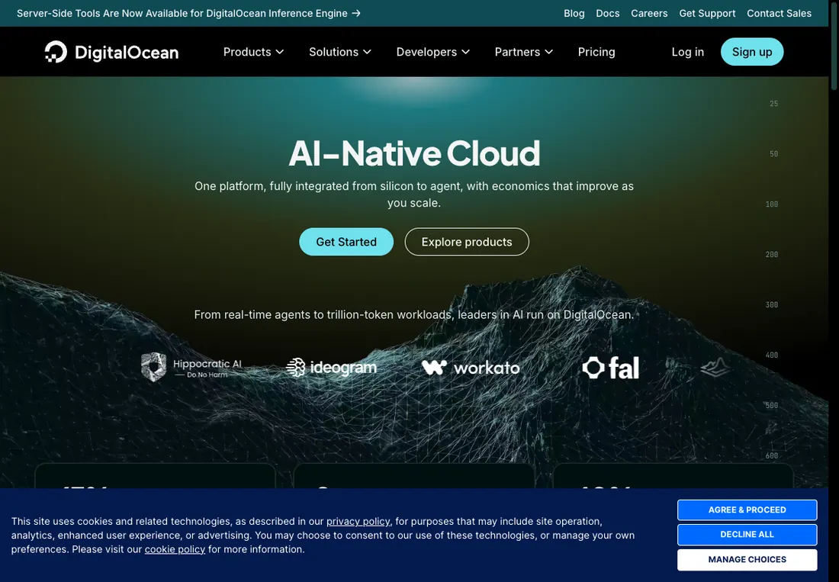The width and height of the screenshot is (839, 582).
Task: Click the Log in link
Action: [687, 52]
